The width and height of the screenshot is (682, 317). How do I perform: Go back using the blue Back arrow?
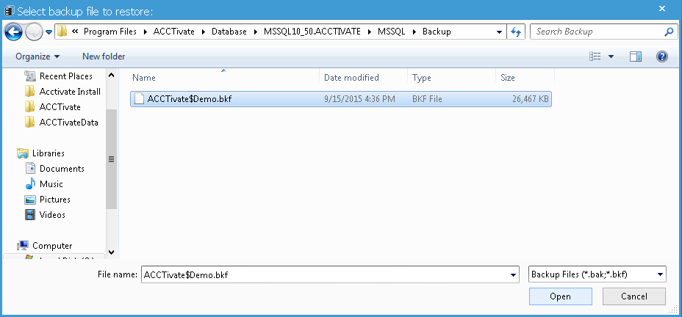click(x=13, y=32)
